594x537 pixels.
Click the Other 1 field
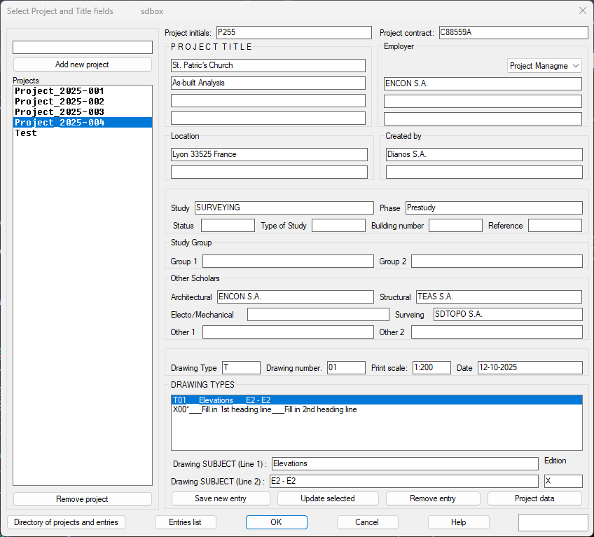(x=288, y=332)
